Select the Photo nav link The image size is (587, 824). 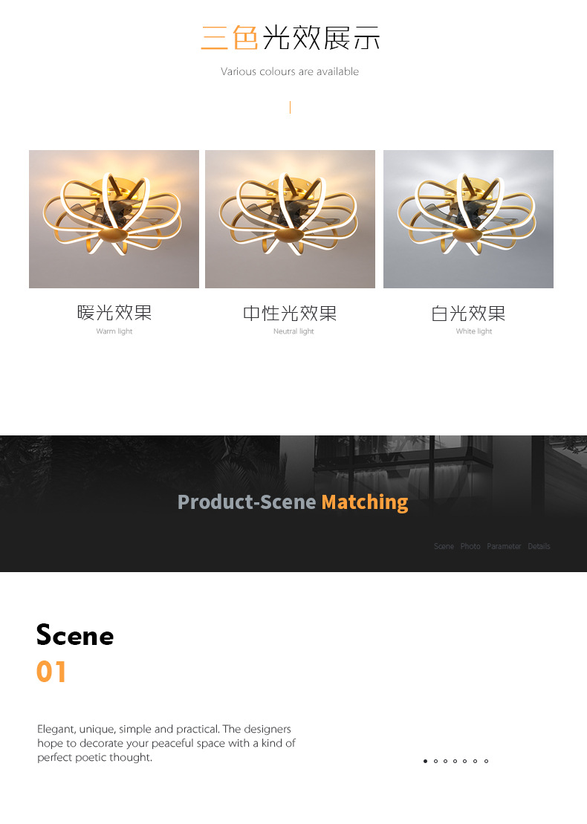(470, 547)
